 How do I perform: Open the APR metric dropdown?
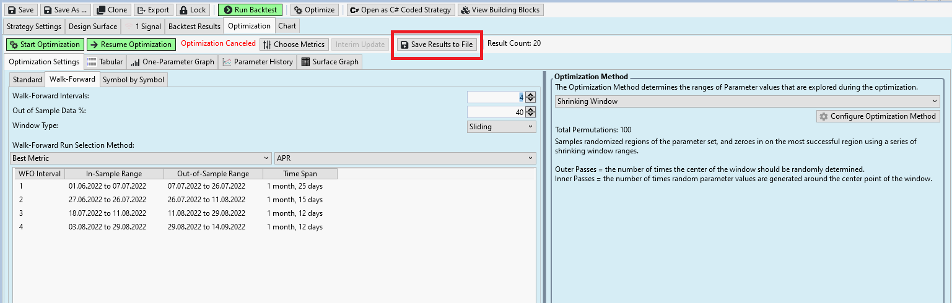click(405, 158)
